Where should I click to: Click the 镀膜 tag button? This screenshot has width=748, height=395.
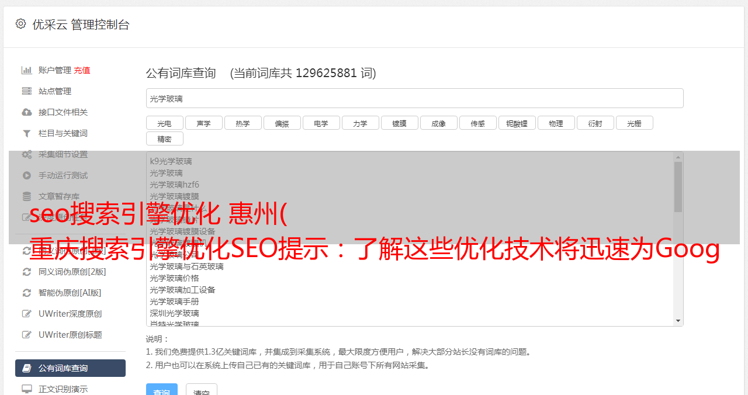point(399,123)
